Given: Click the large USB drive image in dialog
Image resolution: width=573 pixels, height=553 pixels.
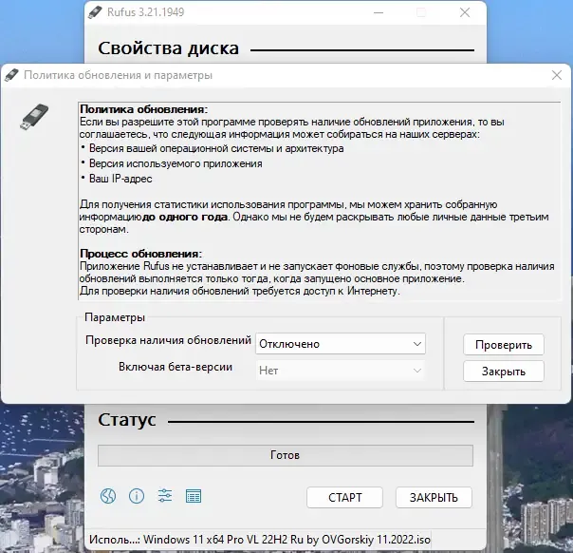Looking at the screenshot, I should point(34,116).
